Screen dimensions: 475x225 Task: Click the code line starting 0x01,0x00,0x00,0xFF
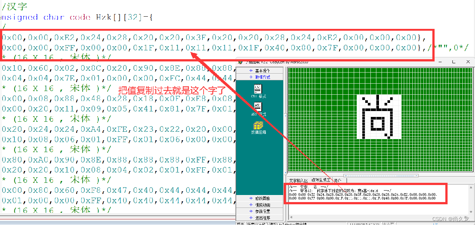(x=119, y=200)
